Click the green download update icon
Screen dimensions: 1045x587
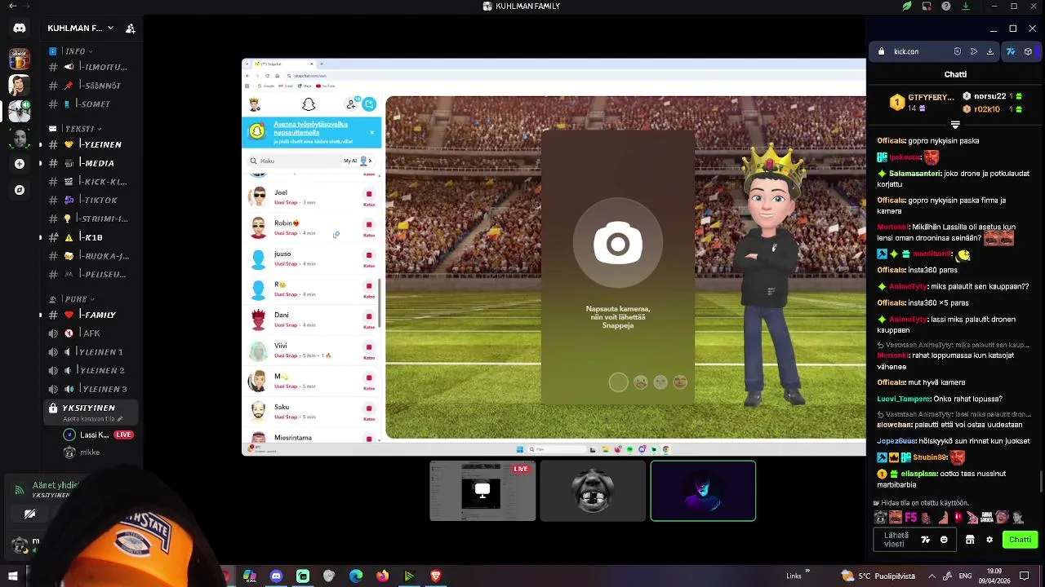coord(966,7)
